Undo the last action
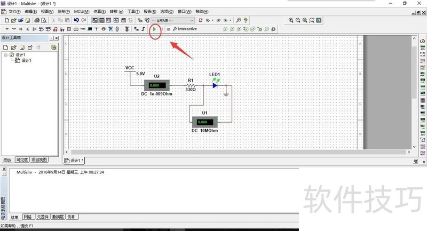427x231 pixels. coord(76,20)
